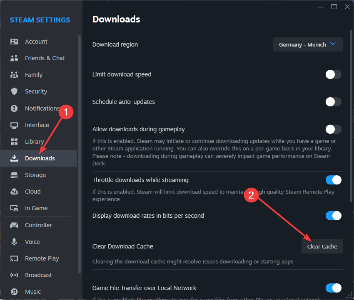Click the Remote Play cast icon
Viewport: 354px width, 300px height.
click(14, 258)
